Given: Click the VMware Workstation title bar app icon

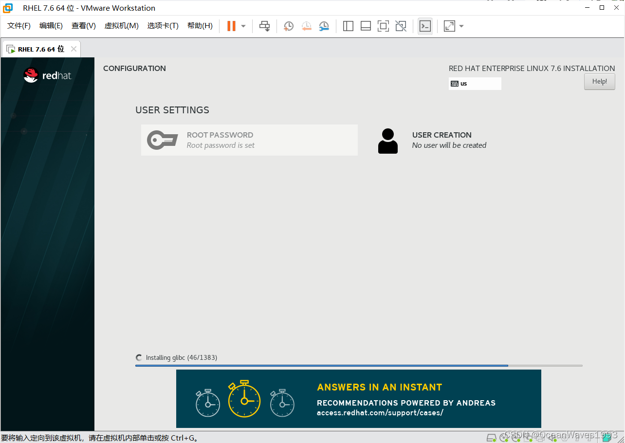Looking at the screenshot, I should [8, 8].
